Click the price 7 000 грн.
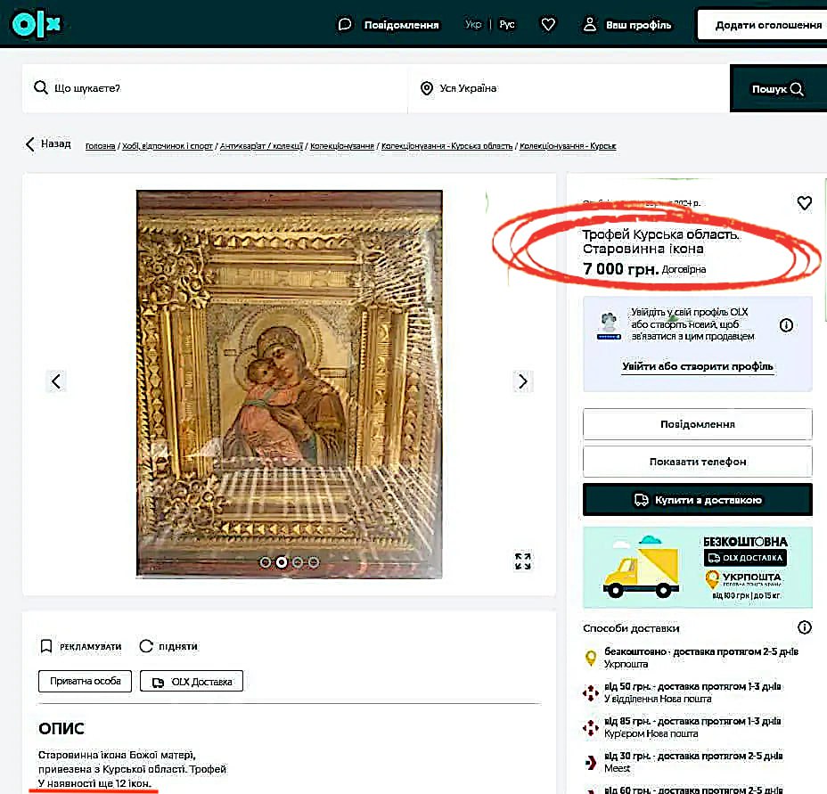827x794 pixels. 621,269
